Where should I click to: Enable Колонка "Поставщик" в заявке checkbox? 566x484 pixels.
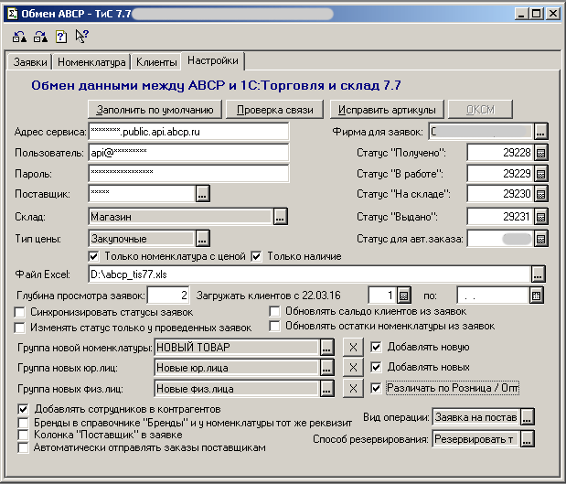[x=23, y=435]
